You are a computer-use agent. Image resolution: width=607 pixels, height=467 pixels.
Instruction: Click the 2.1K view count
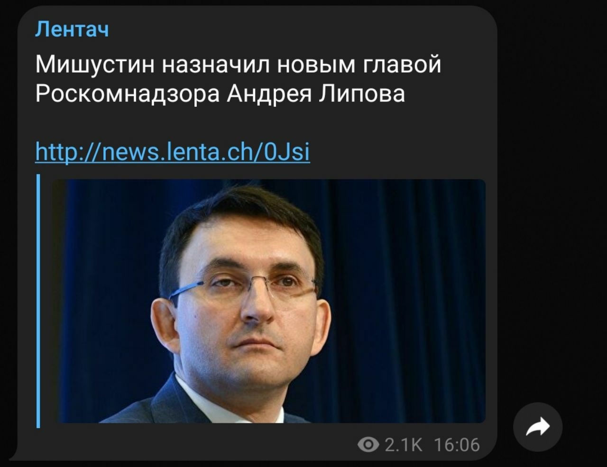403,445
